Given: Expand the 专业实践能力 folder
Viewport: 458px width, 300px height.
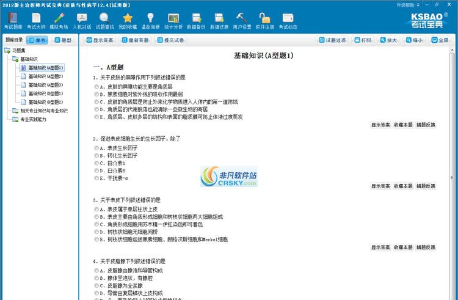Looking at the screenshot, I should (29, 119).
